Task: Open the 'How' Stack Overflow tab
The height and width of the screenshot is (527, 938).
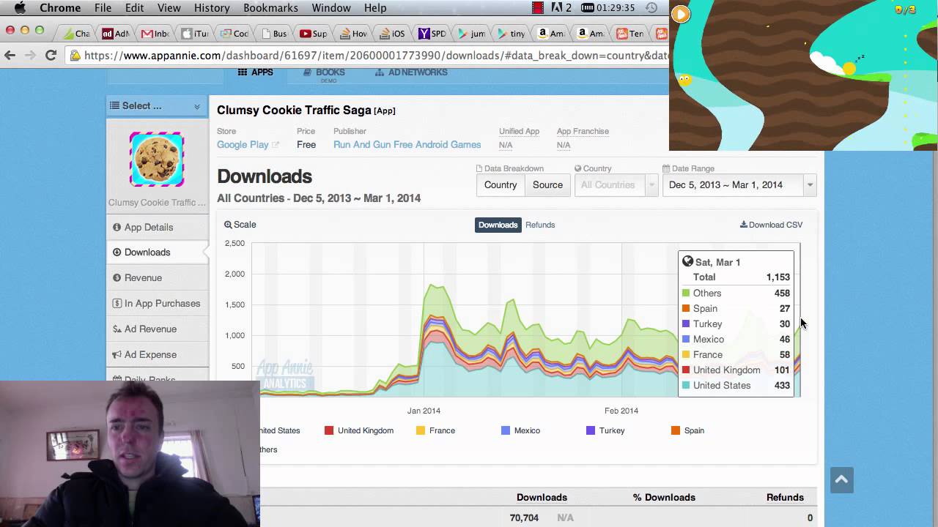Action: pyautogui.click(x=353, y=33)
